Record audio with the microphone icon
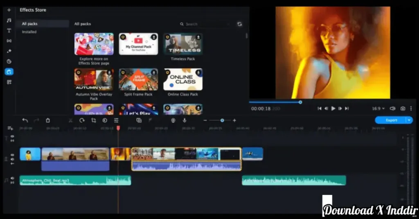Screen dimensions: 419x219 pos(185,120)
